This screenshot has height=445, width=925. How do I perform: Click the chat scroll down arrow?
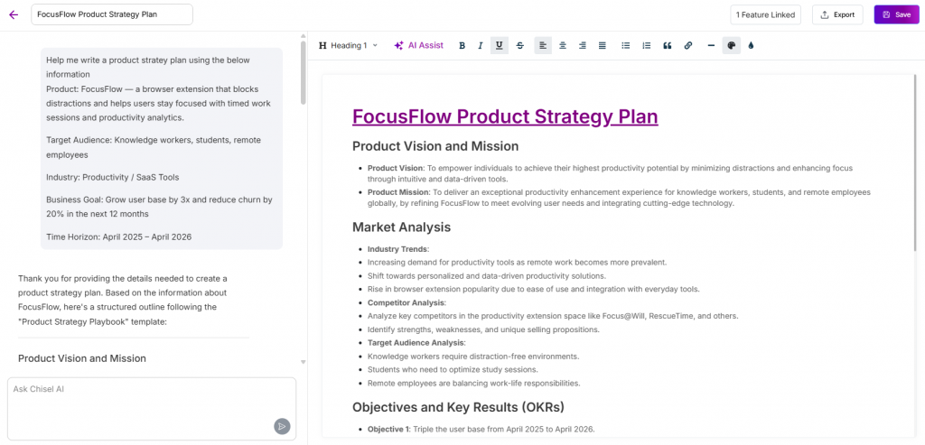point(304,362)
